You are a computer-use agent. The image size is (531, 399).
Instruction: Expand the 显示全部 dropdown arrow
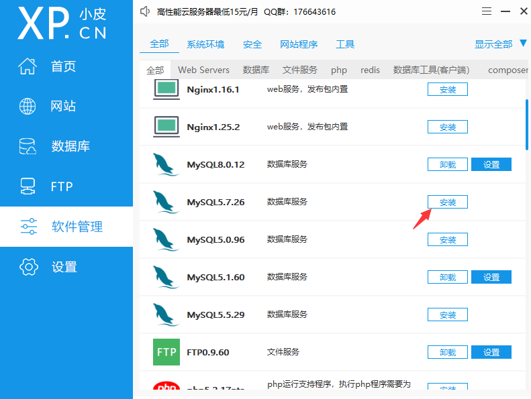tap(523, 44)
